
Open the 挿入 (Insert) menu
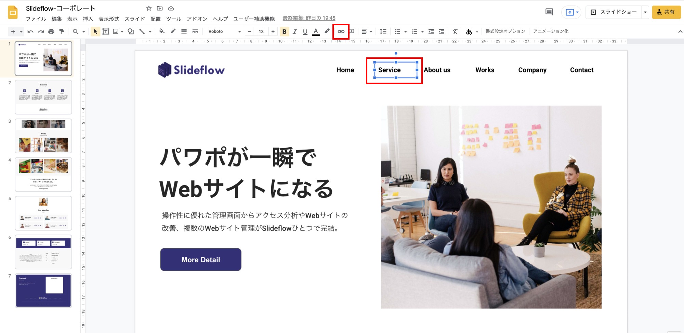[x=88, y=19]
